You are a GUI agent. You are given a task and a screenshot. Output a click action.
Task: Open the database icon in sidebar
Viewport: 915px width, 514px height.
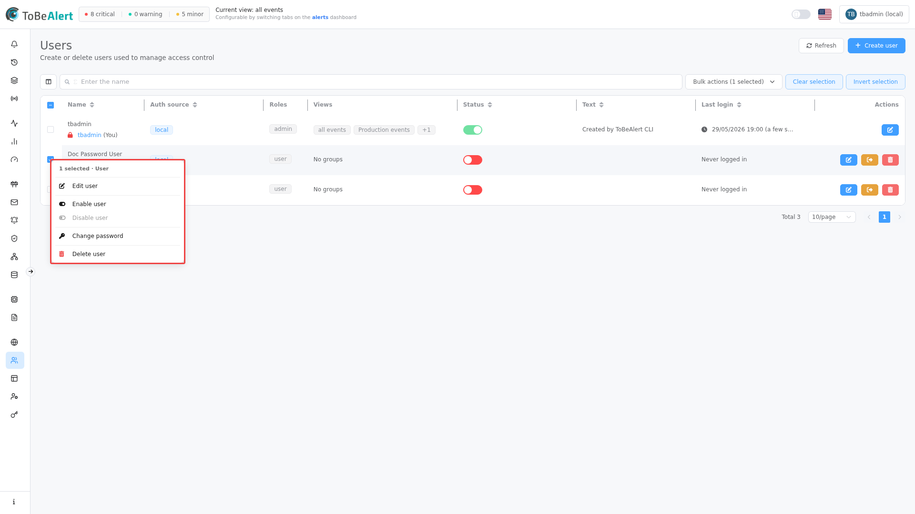tap(14, 275)
